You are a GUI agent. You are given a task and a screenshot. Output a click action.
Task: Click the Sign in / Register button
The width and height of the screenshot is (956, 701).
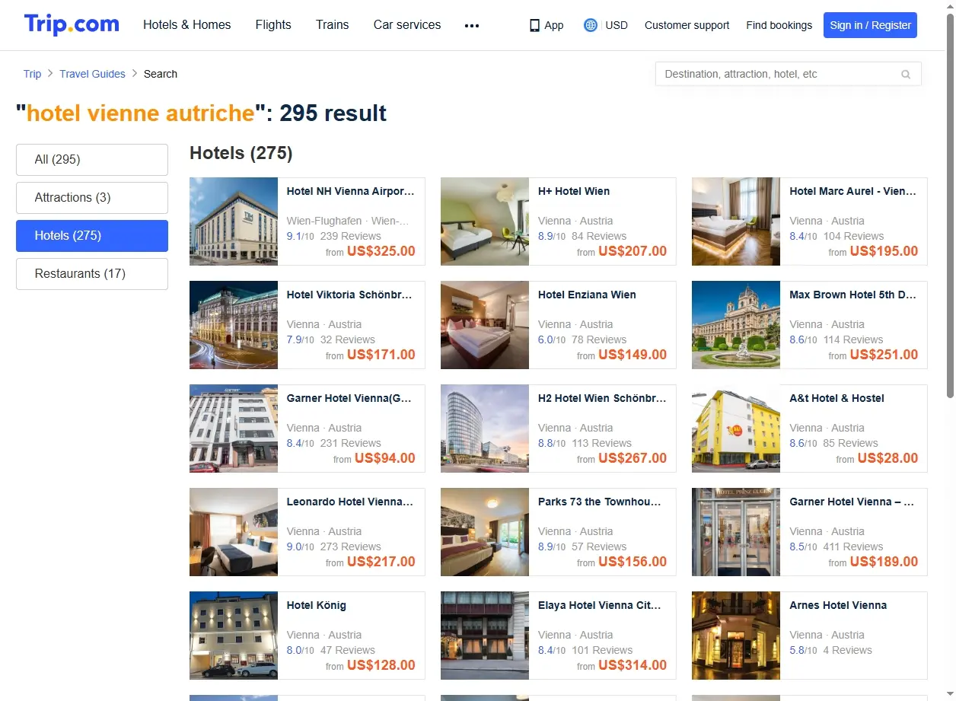(x=870, y=25)
